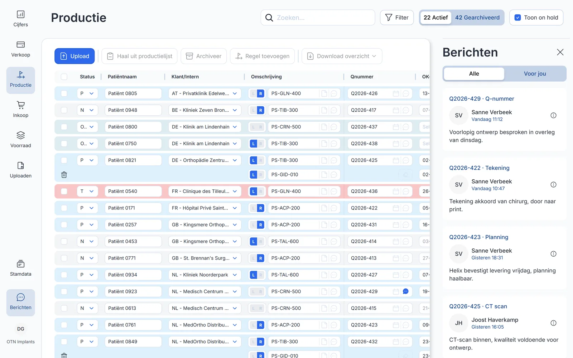Viewport: 573px width, 358px height.
Task: Click 'Regel toevoegen' button
Action: [x=262, y=56]
